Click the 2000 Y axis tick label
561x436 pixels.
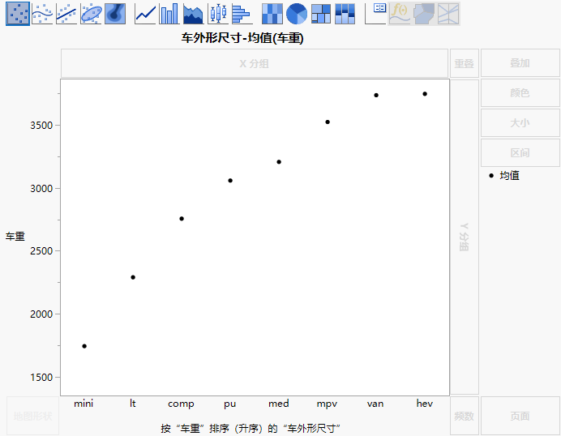(41, 314)
